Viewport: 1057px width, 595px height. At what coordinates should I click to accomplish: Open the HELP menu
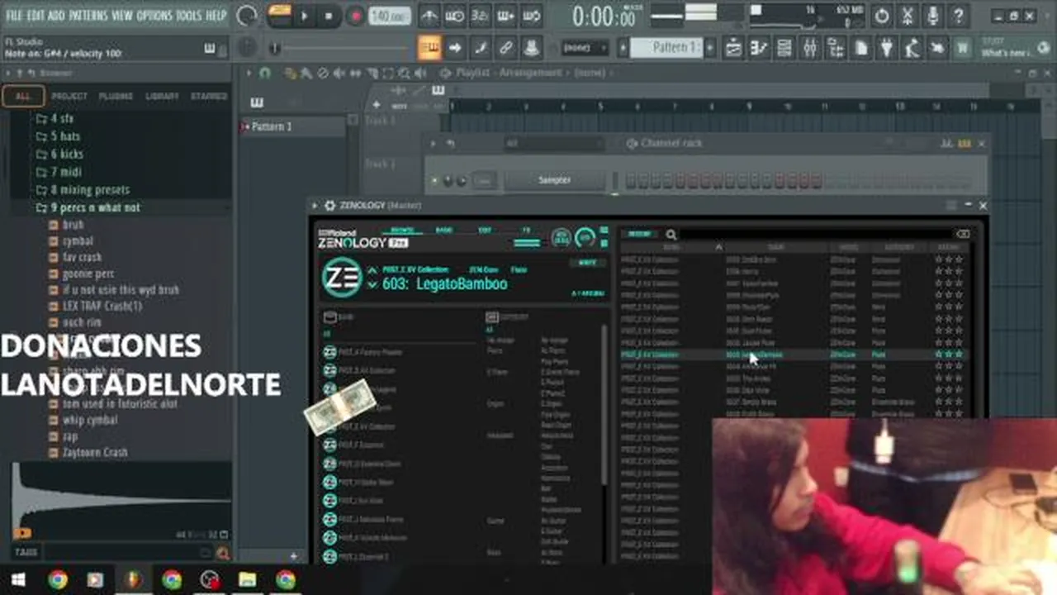(216, 16)
